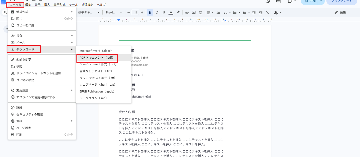Screen dimensions: 360x157
Task: Select ダウンロード menu item
Action: [42, 49]
